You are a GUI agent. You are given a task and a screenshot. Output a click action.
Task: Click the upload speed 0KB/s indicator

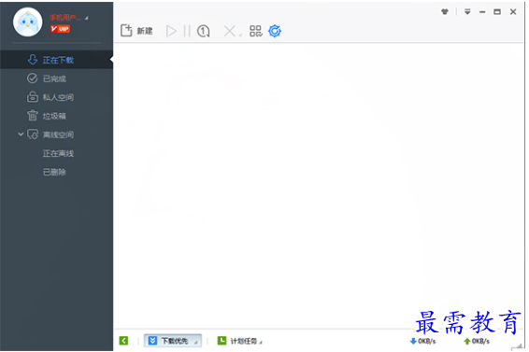click(x=477, y=341)
